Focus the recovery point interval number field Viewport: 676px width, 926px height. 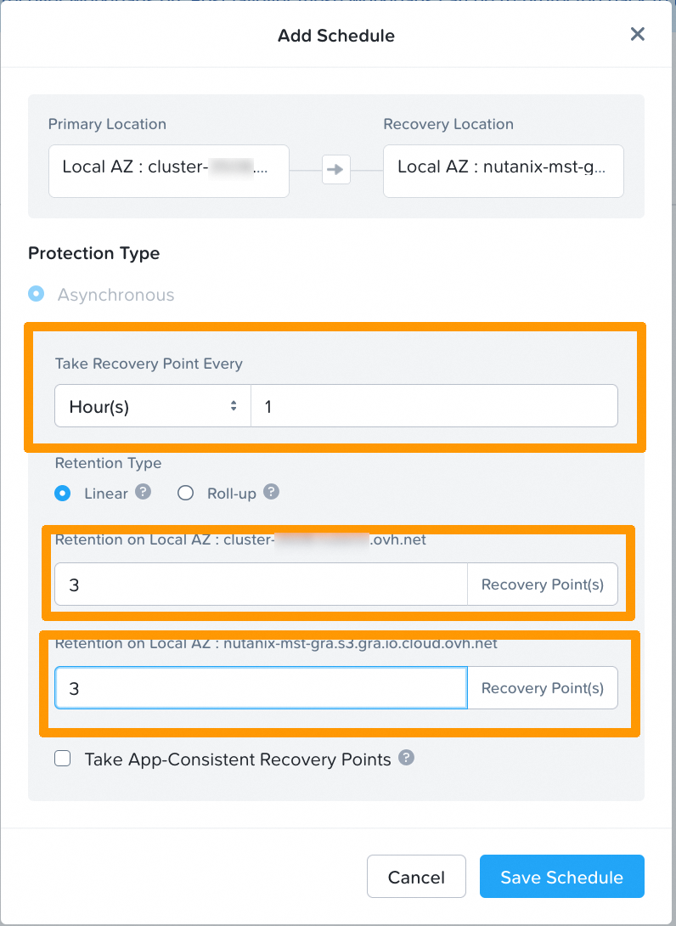433,406
